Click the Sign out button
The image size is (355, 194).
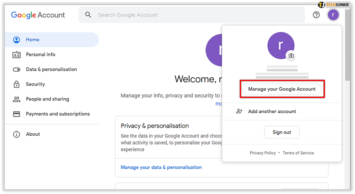[282, 132]
